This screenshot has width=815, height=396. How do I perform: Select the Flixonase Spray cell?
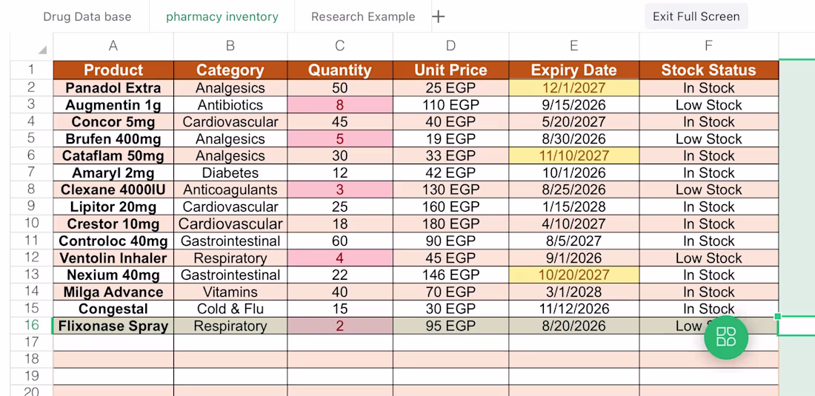tap(113, 326)
